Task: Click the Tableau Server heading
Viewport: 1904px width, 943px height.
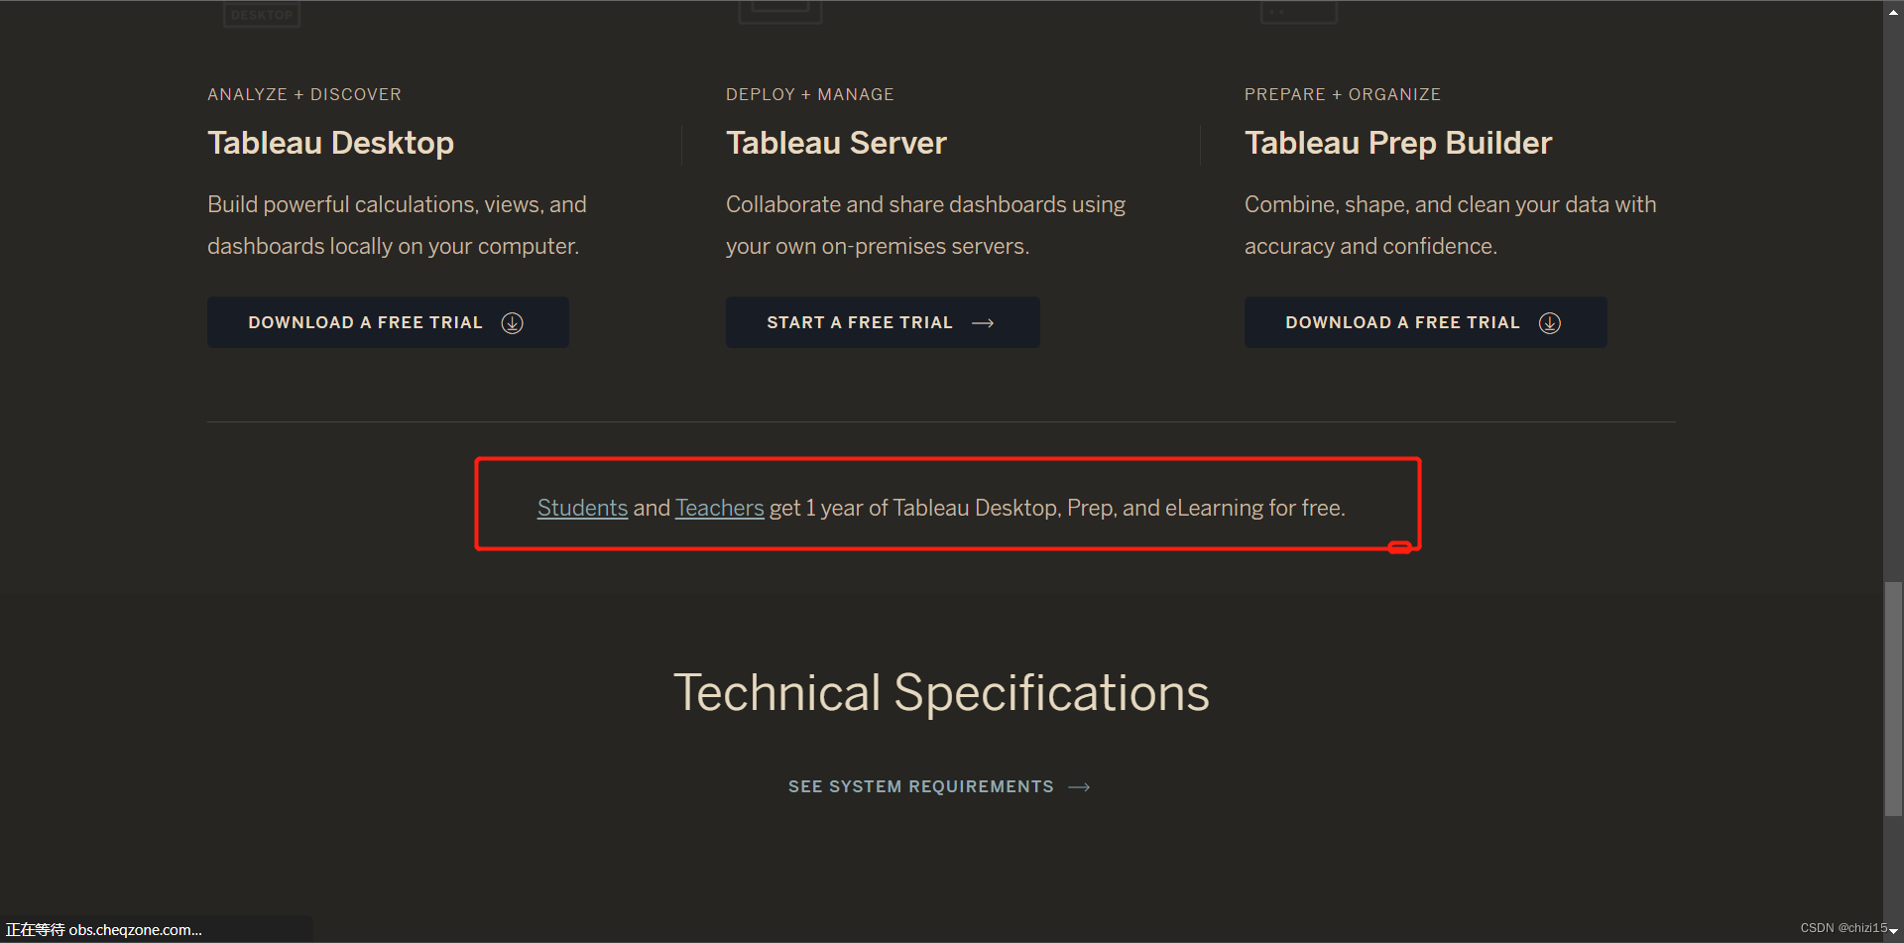Action: [x=836, y=143]
